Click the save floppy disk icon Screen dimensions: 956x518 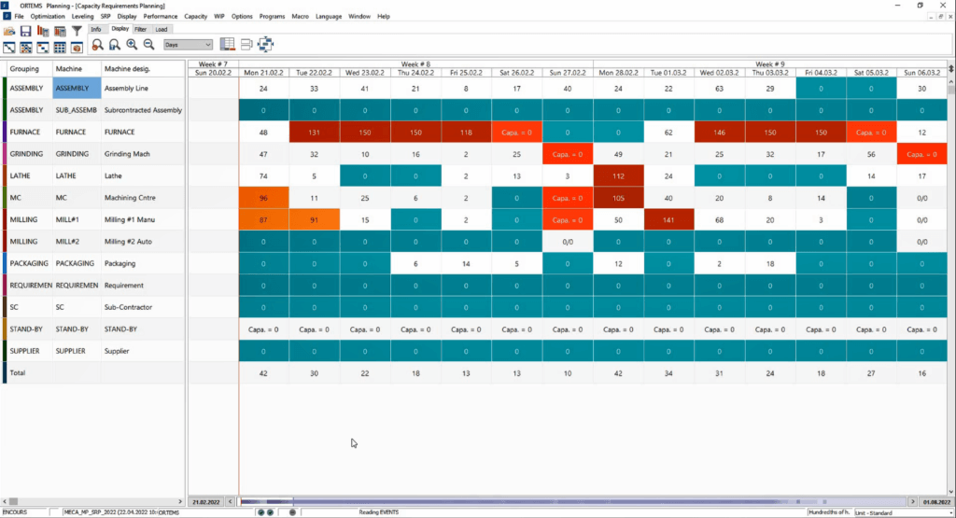[26, 30]
